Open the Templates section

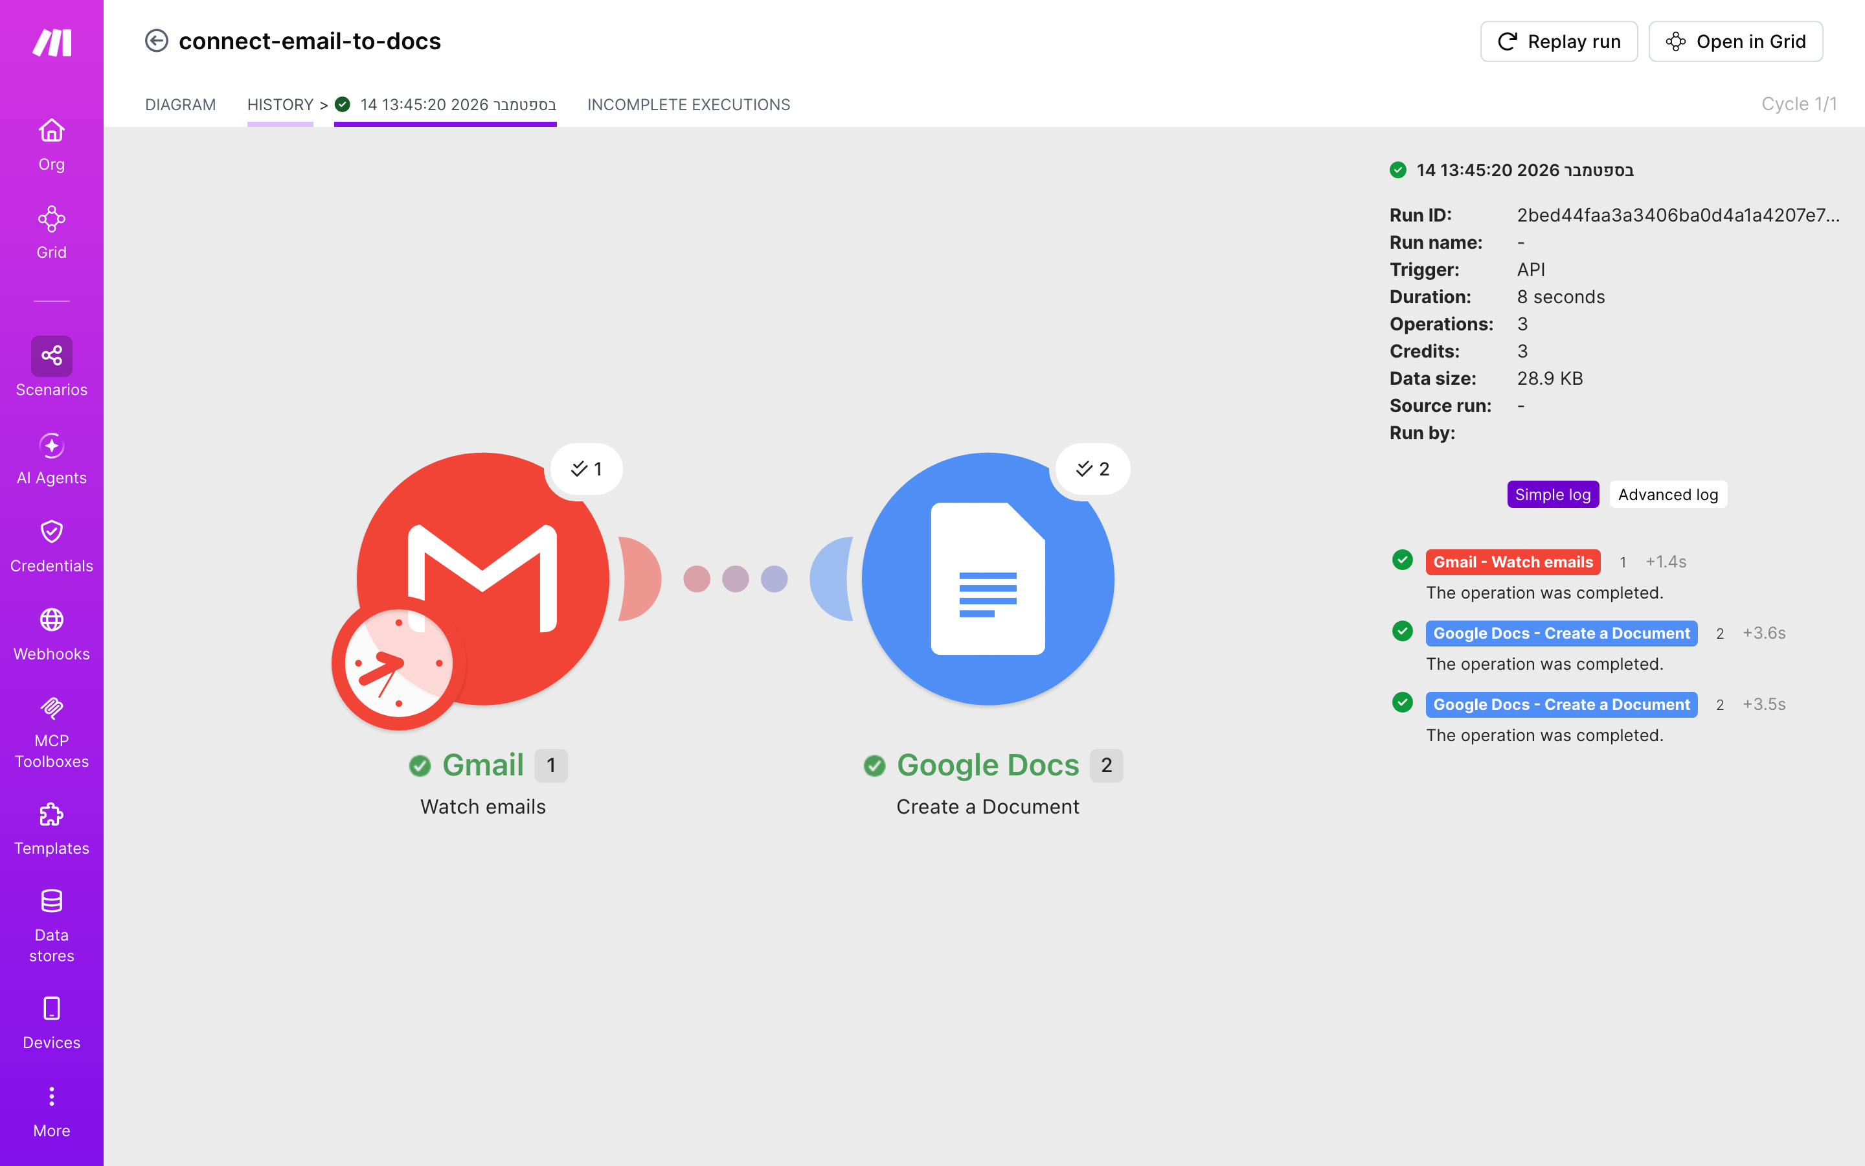pos(52,829)
